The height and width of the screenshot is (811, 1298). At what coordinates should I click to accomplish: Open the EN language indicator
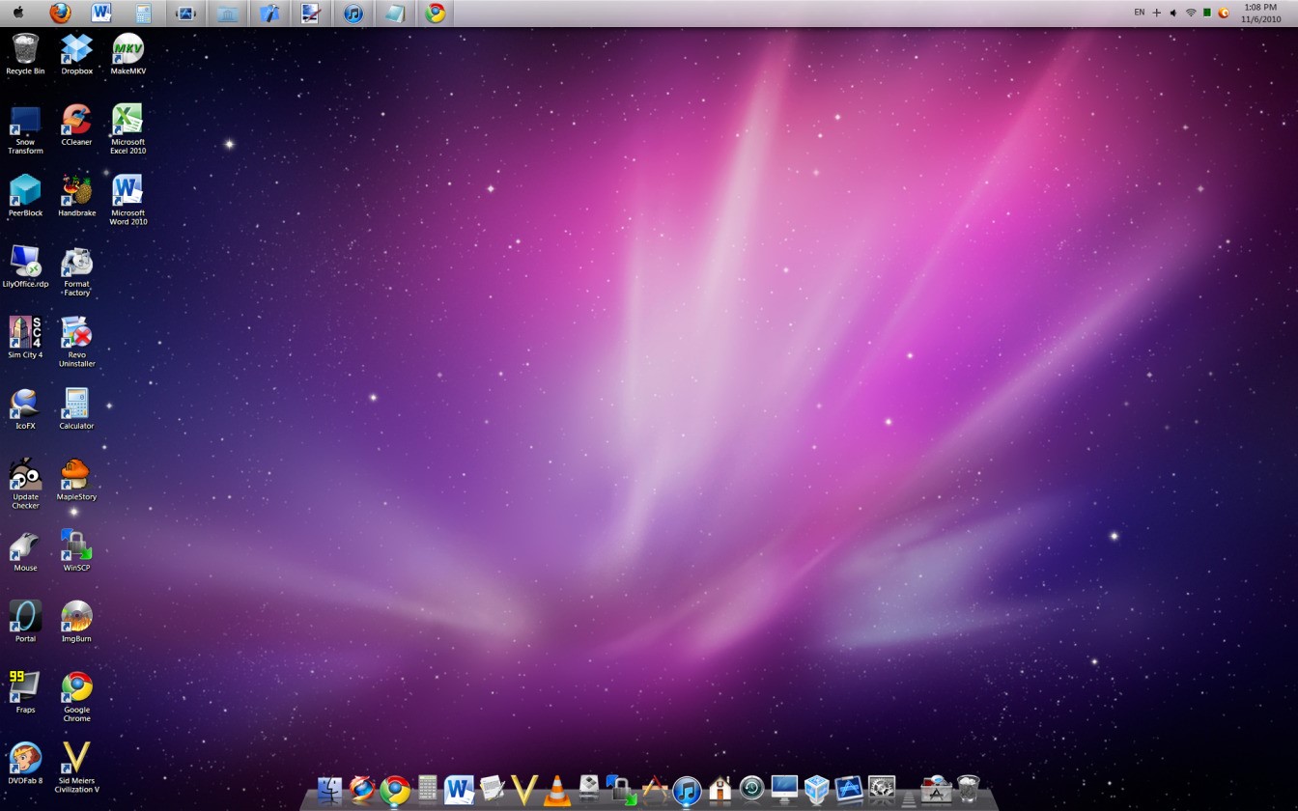(x=1140, y=13)
